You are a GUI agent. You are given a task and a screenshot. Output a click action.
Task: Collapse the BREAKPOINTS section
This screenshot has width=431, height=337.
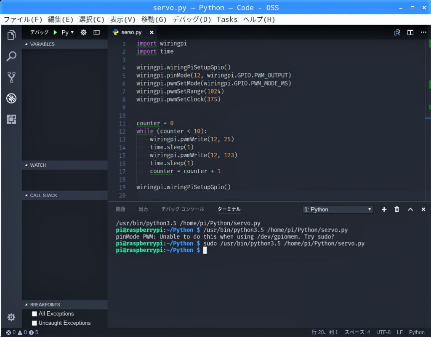(64, 305)
